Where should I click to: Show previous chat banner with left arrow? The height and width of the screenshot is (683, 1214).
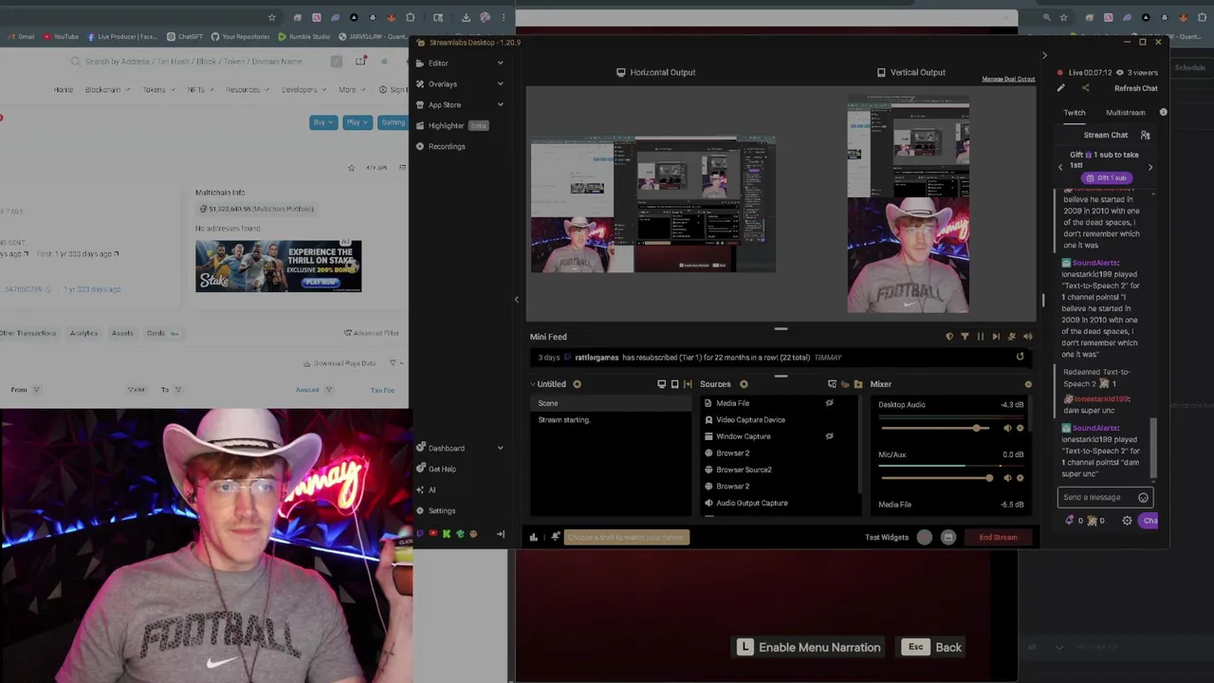tap(1060, 167)
